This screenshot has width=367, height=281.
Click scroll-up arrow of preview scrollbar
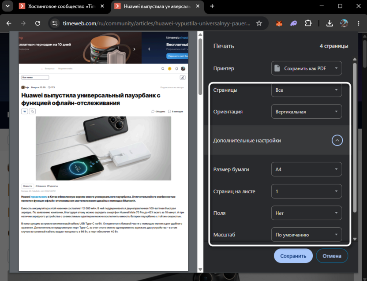click(200, 35)
